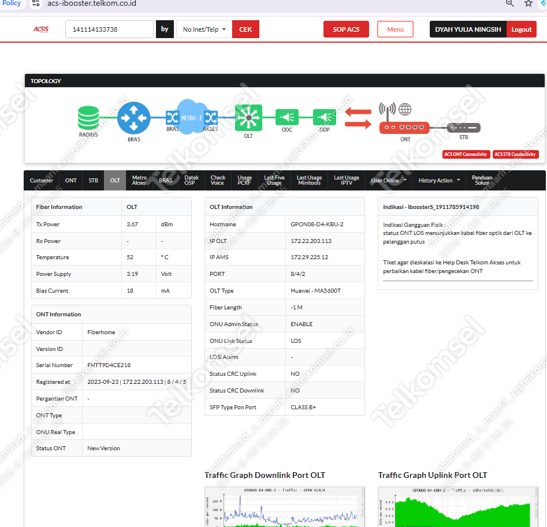Screen dimensions: 547x527
Task: Click the SFP type value CLASS B+
Action: (x=303, y=407)
